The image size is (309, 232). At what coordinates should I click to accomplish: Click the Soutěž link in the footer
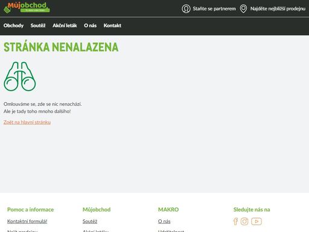coord(90,221)
